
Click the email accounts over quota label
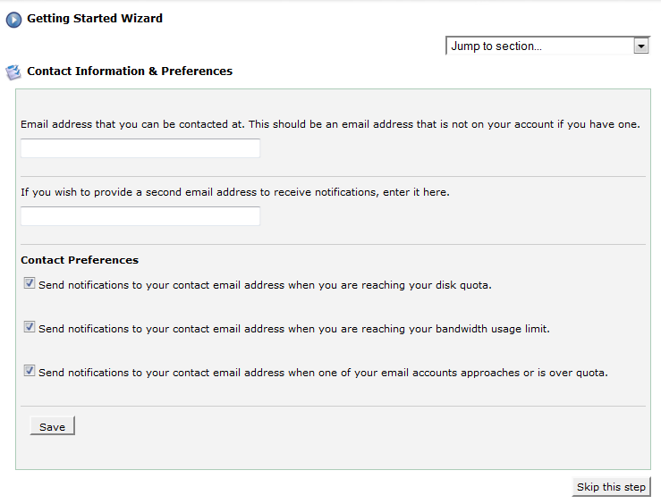pyautogui.click(x=323, y=373)
